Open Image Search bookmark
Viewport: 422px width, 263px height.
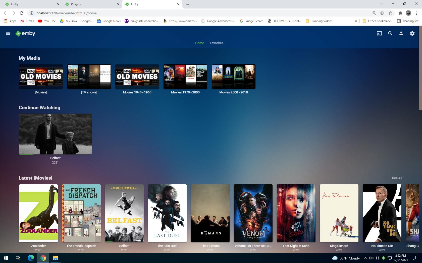click(251, 21)
